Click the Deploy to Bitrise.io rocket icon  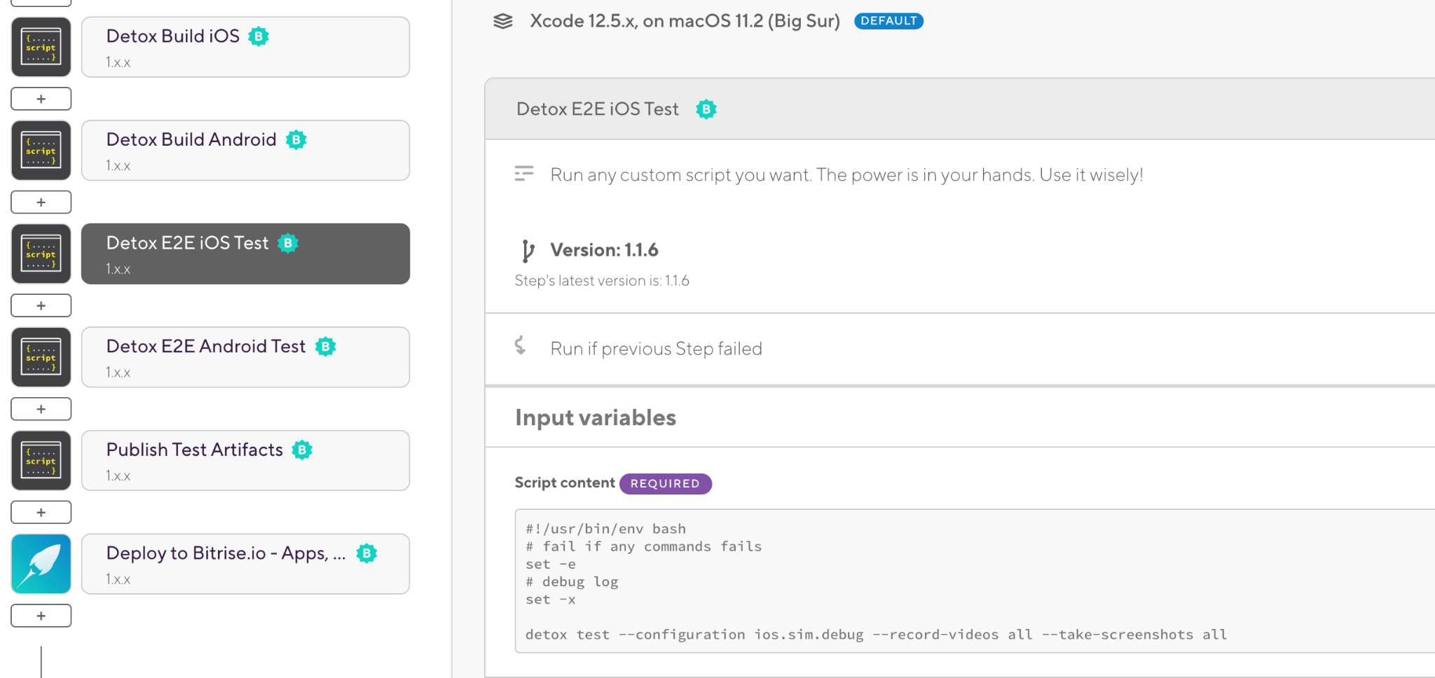(x=41, y=564)
